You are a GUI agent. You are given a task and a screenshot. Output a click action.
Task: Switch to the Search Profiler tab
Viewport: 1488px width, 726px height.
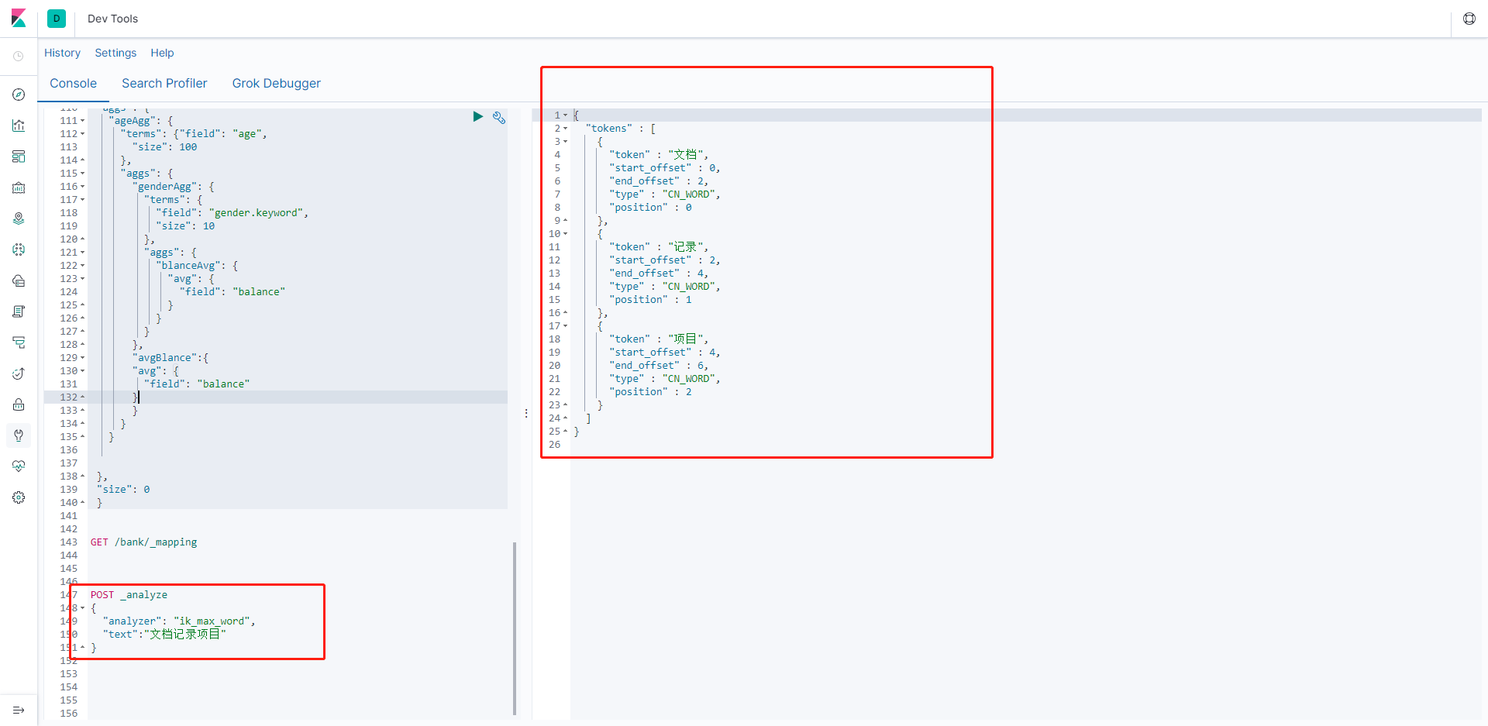164,84
